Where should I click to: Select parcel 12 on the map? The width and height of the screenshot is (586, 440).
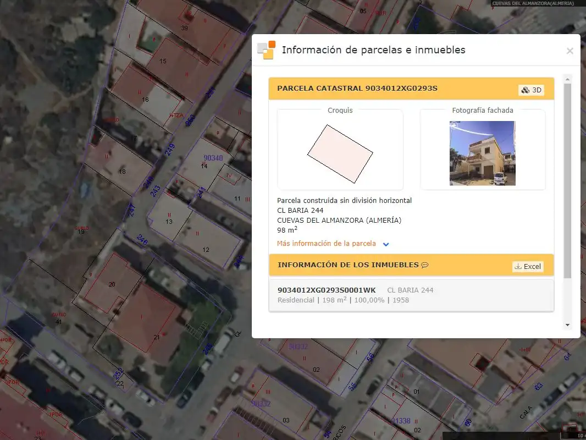[206, 250]
